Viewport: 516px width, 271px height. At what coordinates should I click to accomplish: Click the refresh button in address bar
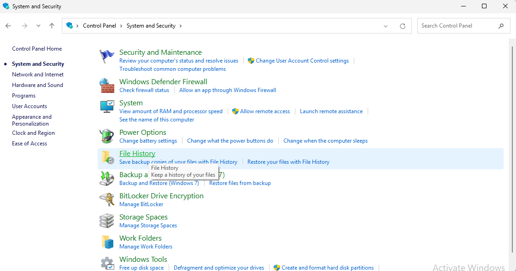(403, 26)
